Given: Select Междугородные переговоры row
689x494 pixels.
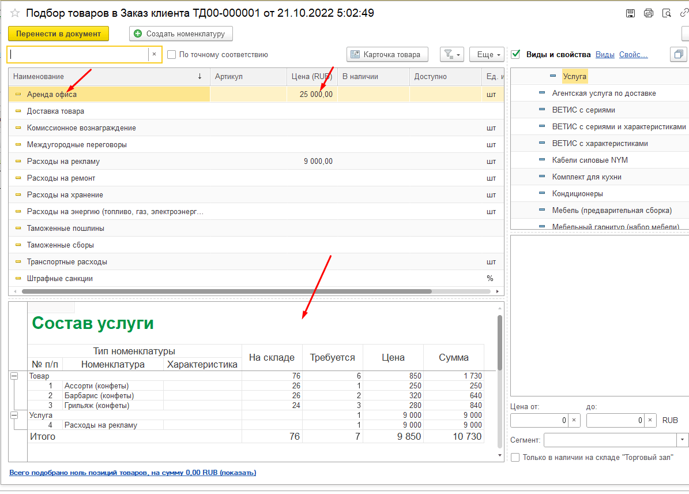Looking at the screenshot, I should pyautogui.click(x=256, y=144).
